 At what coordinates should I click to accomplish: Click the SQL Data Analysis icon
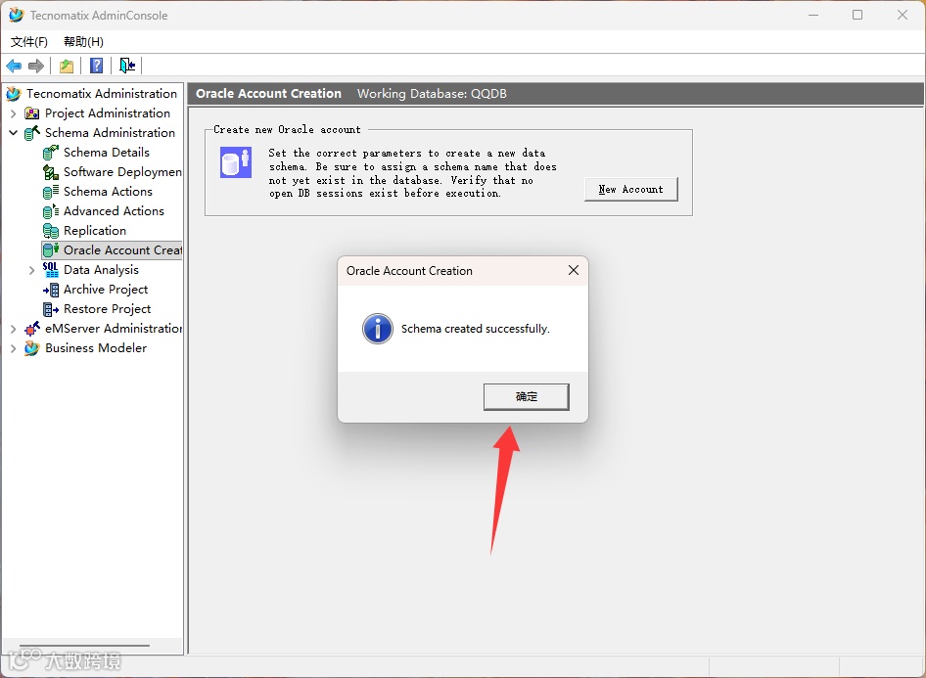[51, 270]
